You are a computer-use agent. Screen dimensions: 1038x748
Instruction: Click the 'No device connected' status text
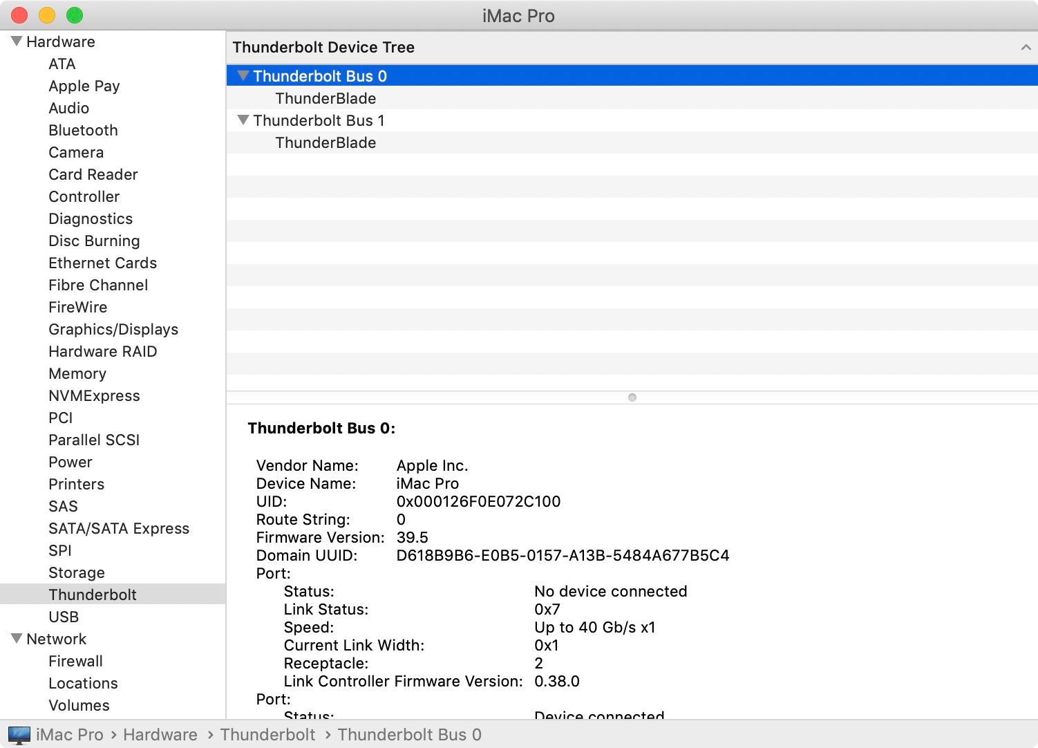(611, 591)
